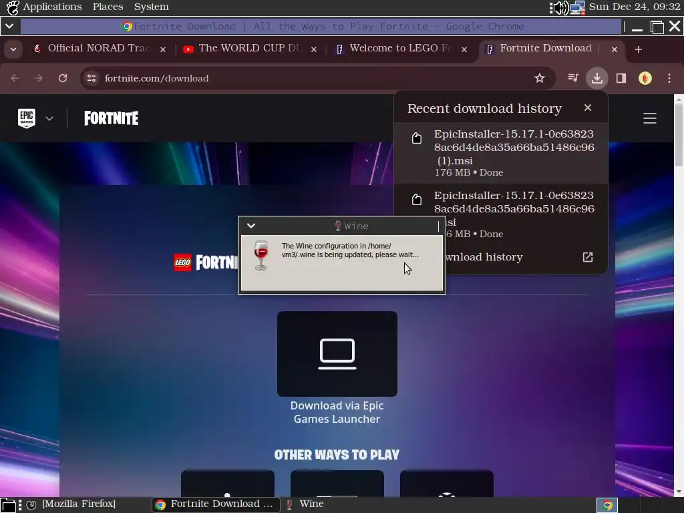684x513 pixels.
Task: Click file icon of second EpicInstaller download
Action: pos(417,200)
